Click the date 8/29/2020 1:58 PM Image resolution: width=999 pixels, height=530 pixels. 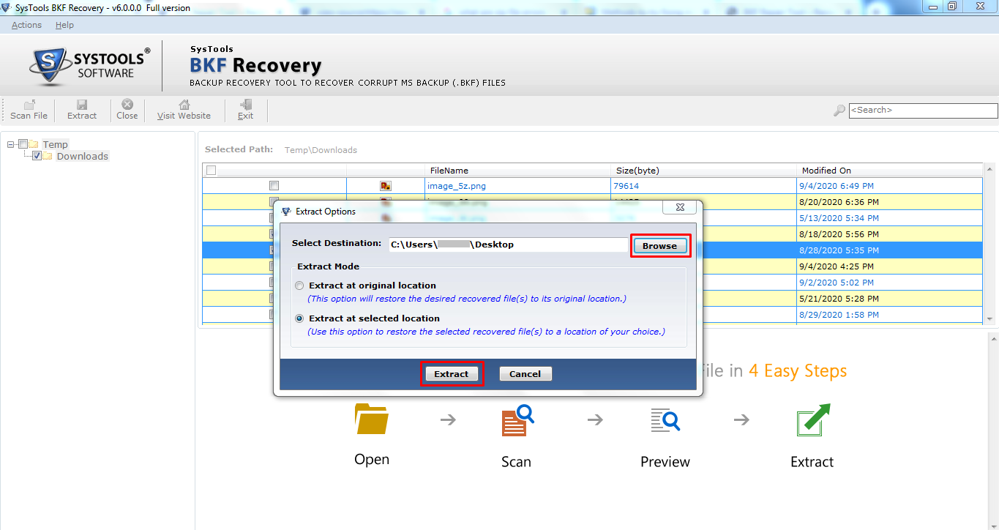[840, 315]
